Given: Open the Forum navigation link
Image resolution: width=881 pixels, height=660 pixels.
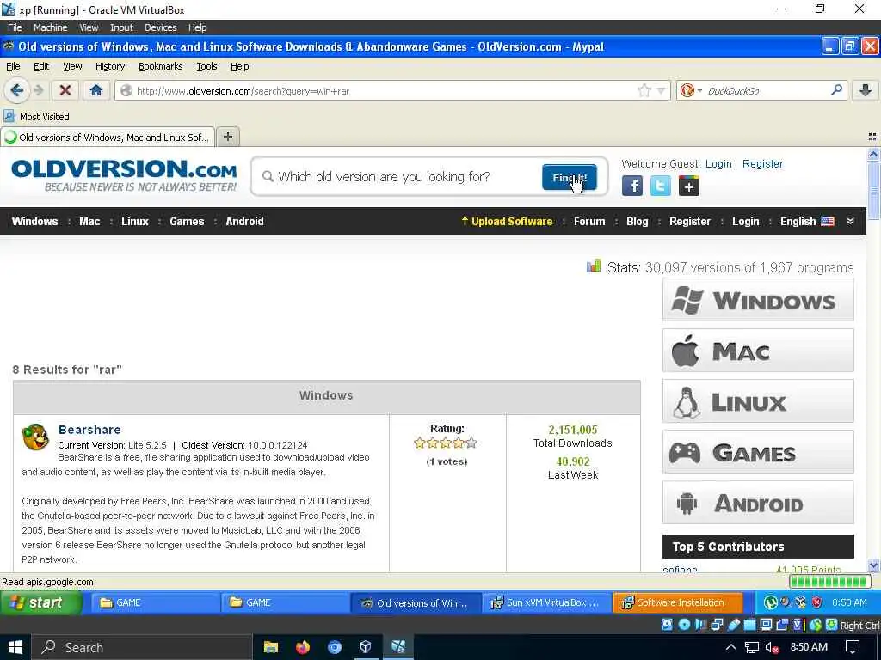Looking at the screenshot, I should [x=589, y=221].
